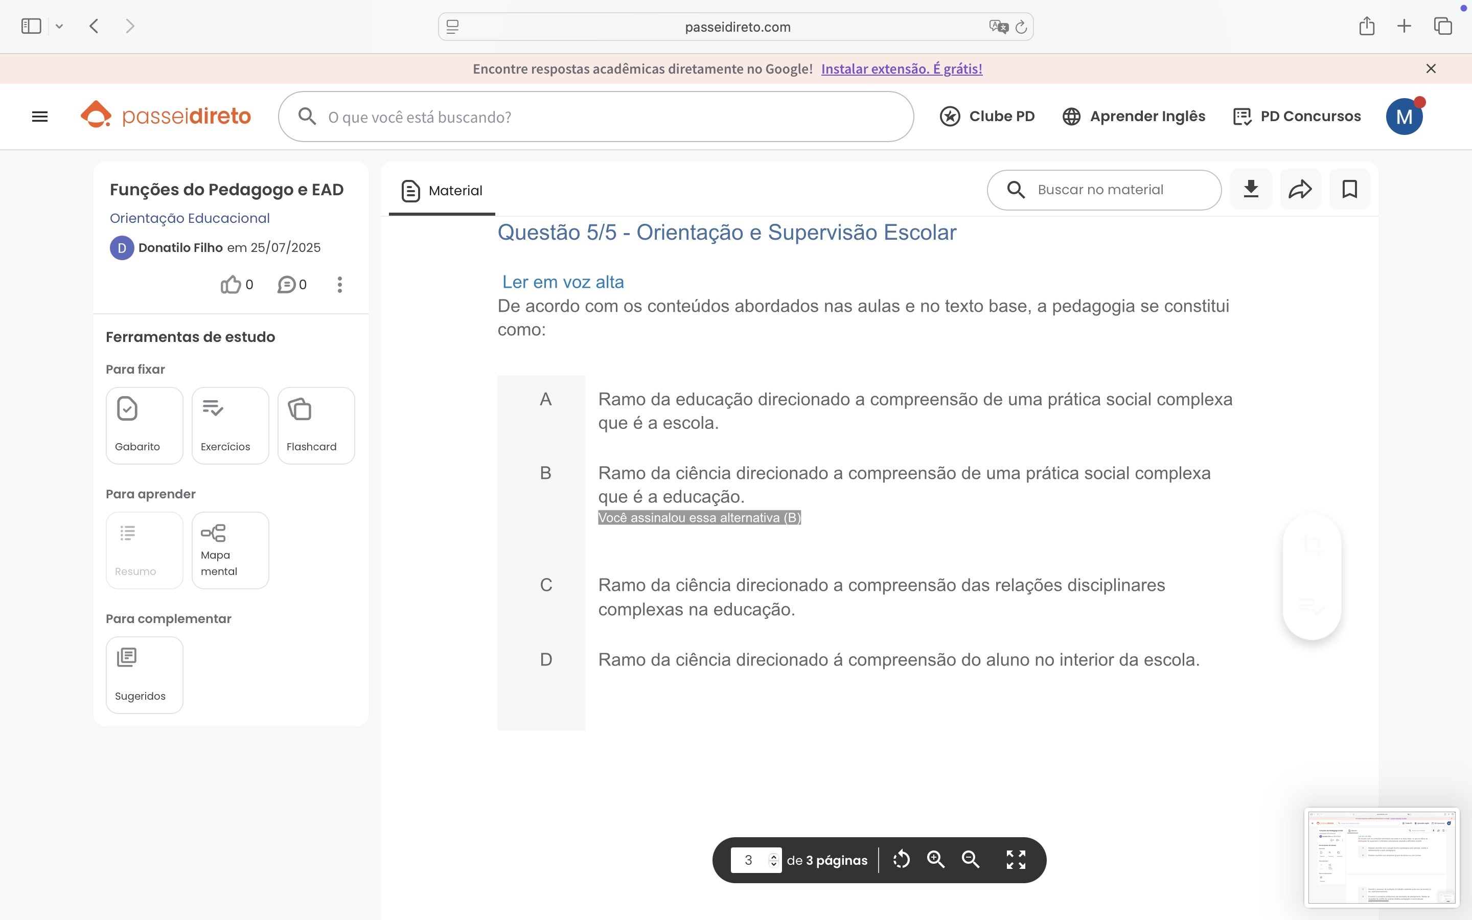
Task: Enter fullscreen document view
Action: click(1016, 859)
